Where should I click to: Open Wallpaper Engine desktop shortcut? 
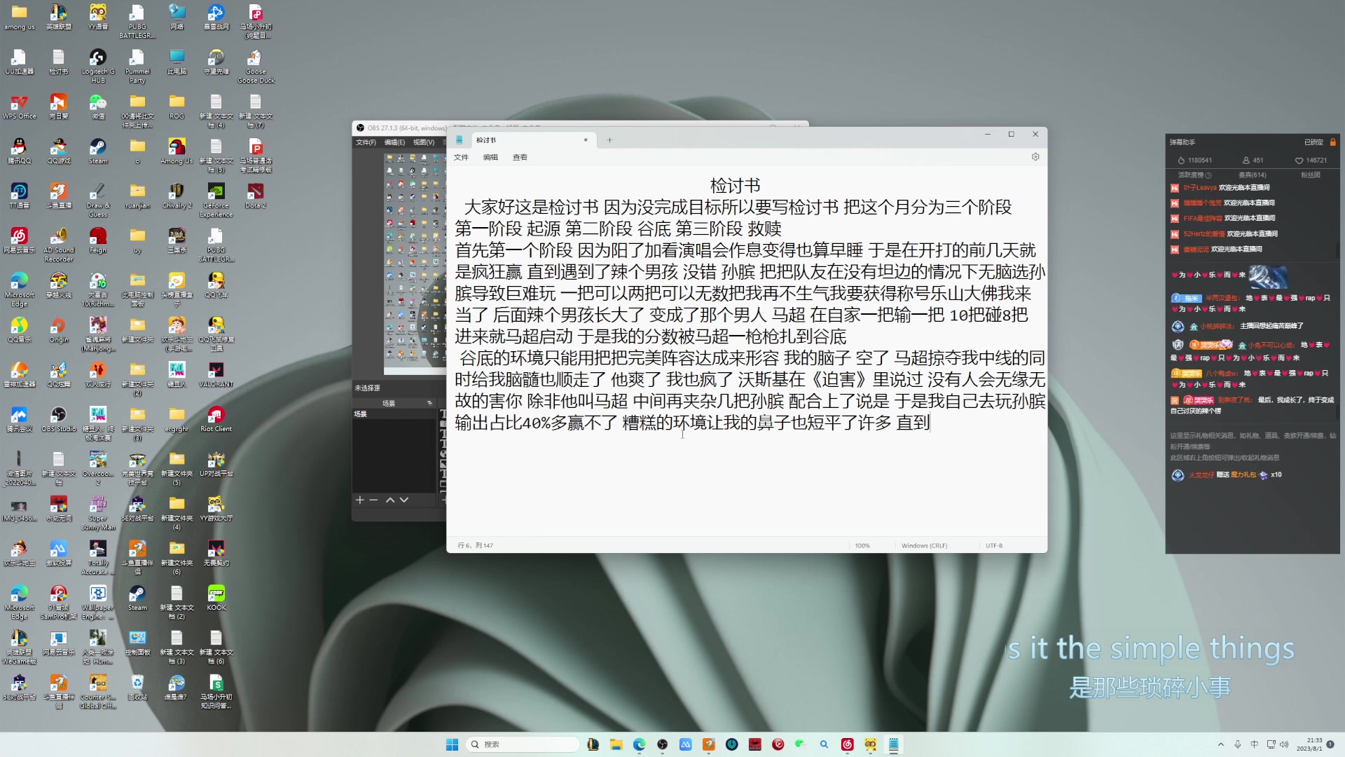pyautogui.click(x=98, y=602)
